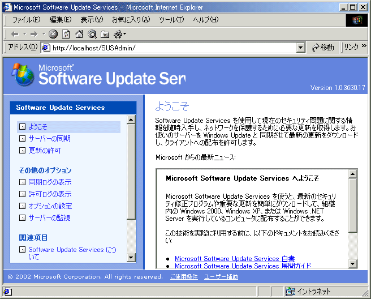Open the Search toolbar icon
Screen dimensions: 371x299
(92, 34)
